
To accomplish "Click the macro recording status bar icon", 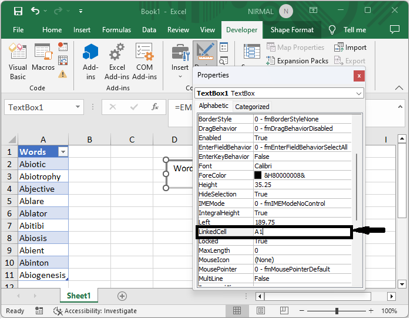I will pos(39,311).
